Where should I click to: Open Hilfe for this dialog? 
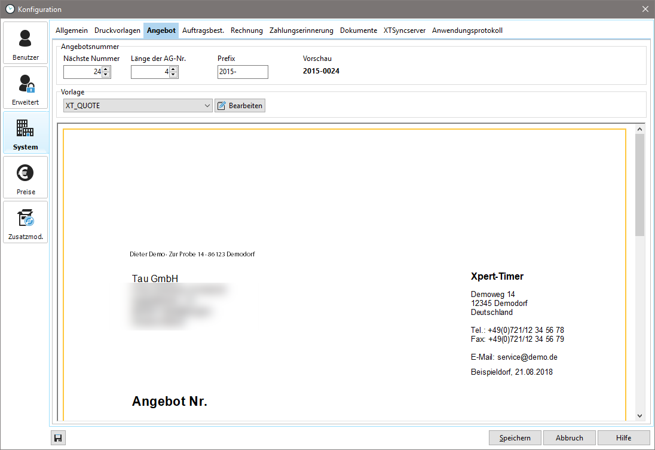click(x=623, y=438)
